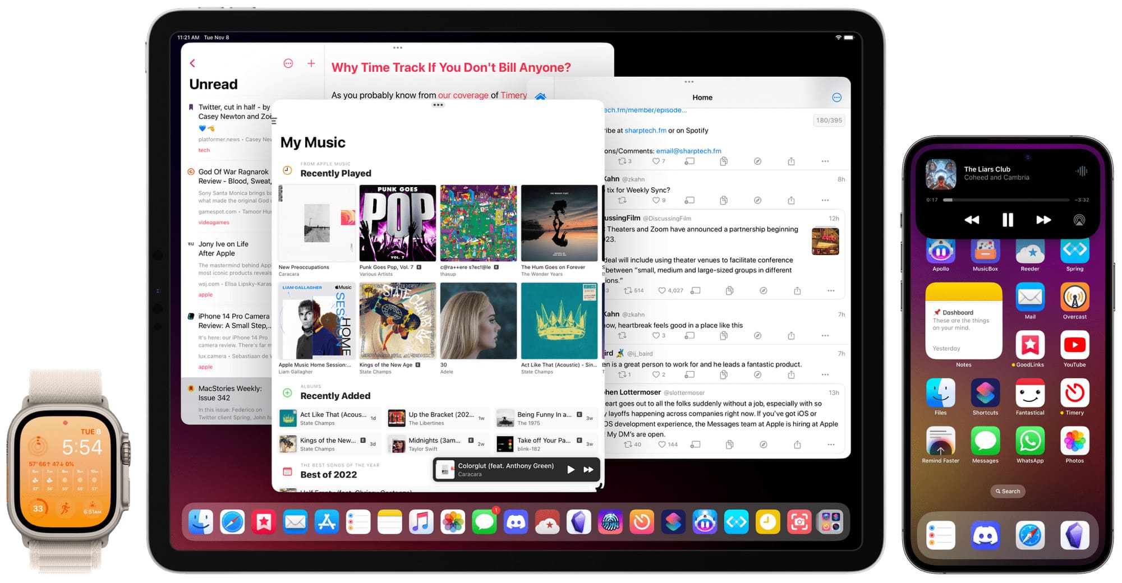Open Mail in the iPad dock
The image size is (1122, 583).
click(295, 522)
